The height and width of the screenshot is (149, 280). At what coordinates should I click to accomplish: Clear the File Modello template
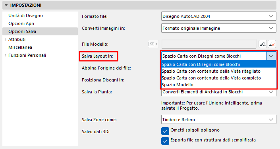272,44
